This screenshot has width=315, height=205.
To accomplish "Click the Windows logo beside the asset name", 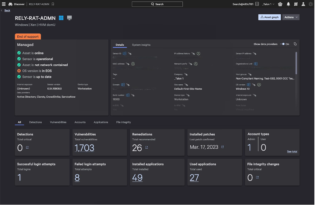I will 61,18.
